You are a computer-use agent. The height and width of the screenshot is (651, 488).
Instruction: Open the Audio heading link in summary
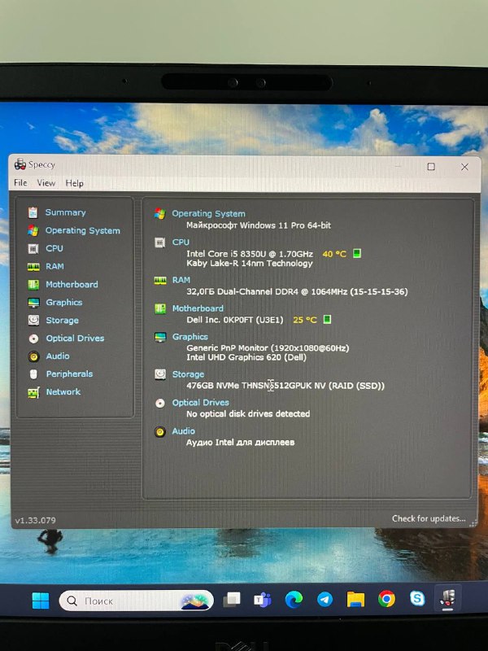[x=184, y=431]
